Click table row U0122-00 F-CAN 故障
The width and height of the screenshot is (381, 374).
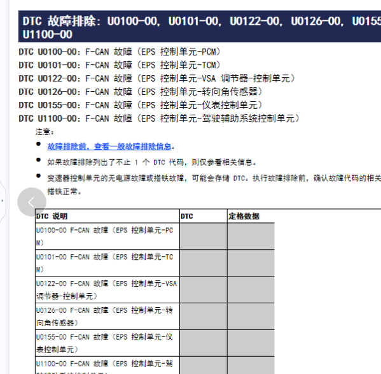(107, 290)
